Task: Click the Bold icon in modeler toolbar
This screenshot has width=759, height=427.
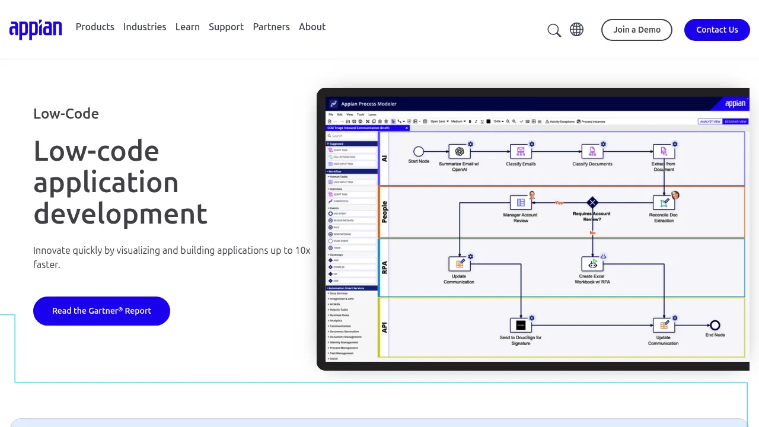Action: point(470,122)
